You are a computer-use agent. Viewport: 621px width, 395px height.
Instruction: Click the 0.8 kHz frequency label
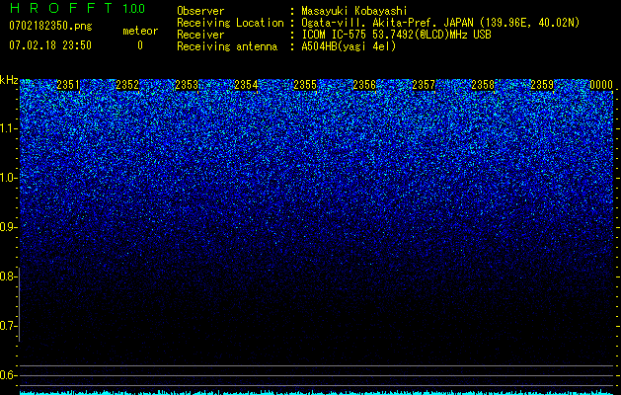click(8, 276)
